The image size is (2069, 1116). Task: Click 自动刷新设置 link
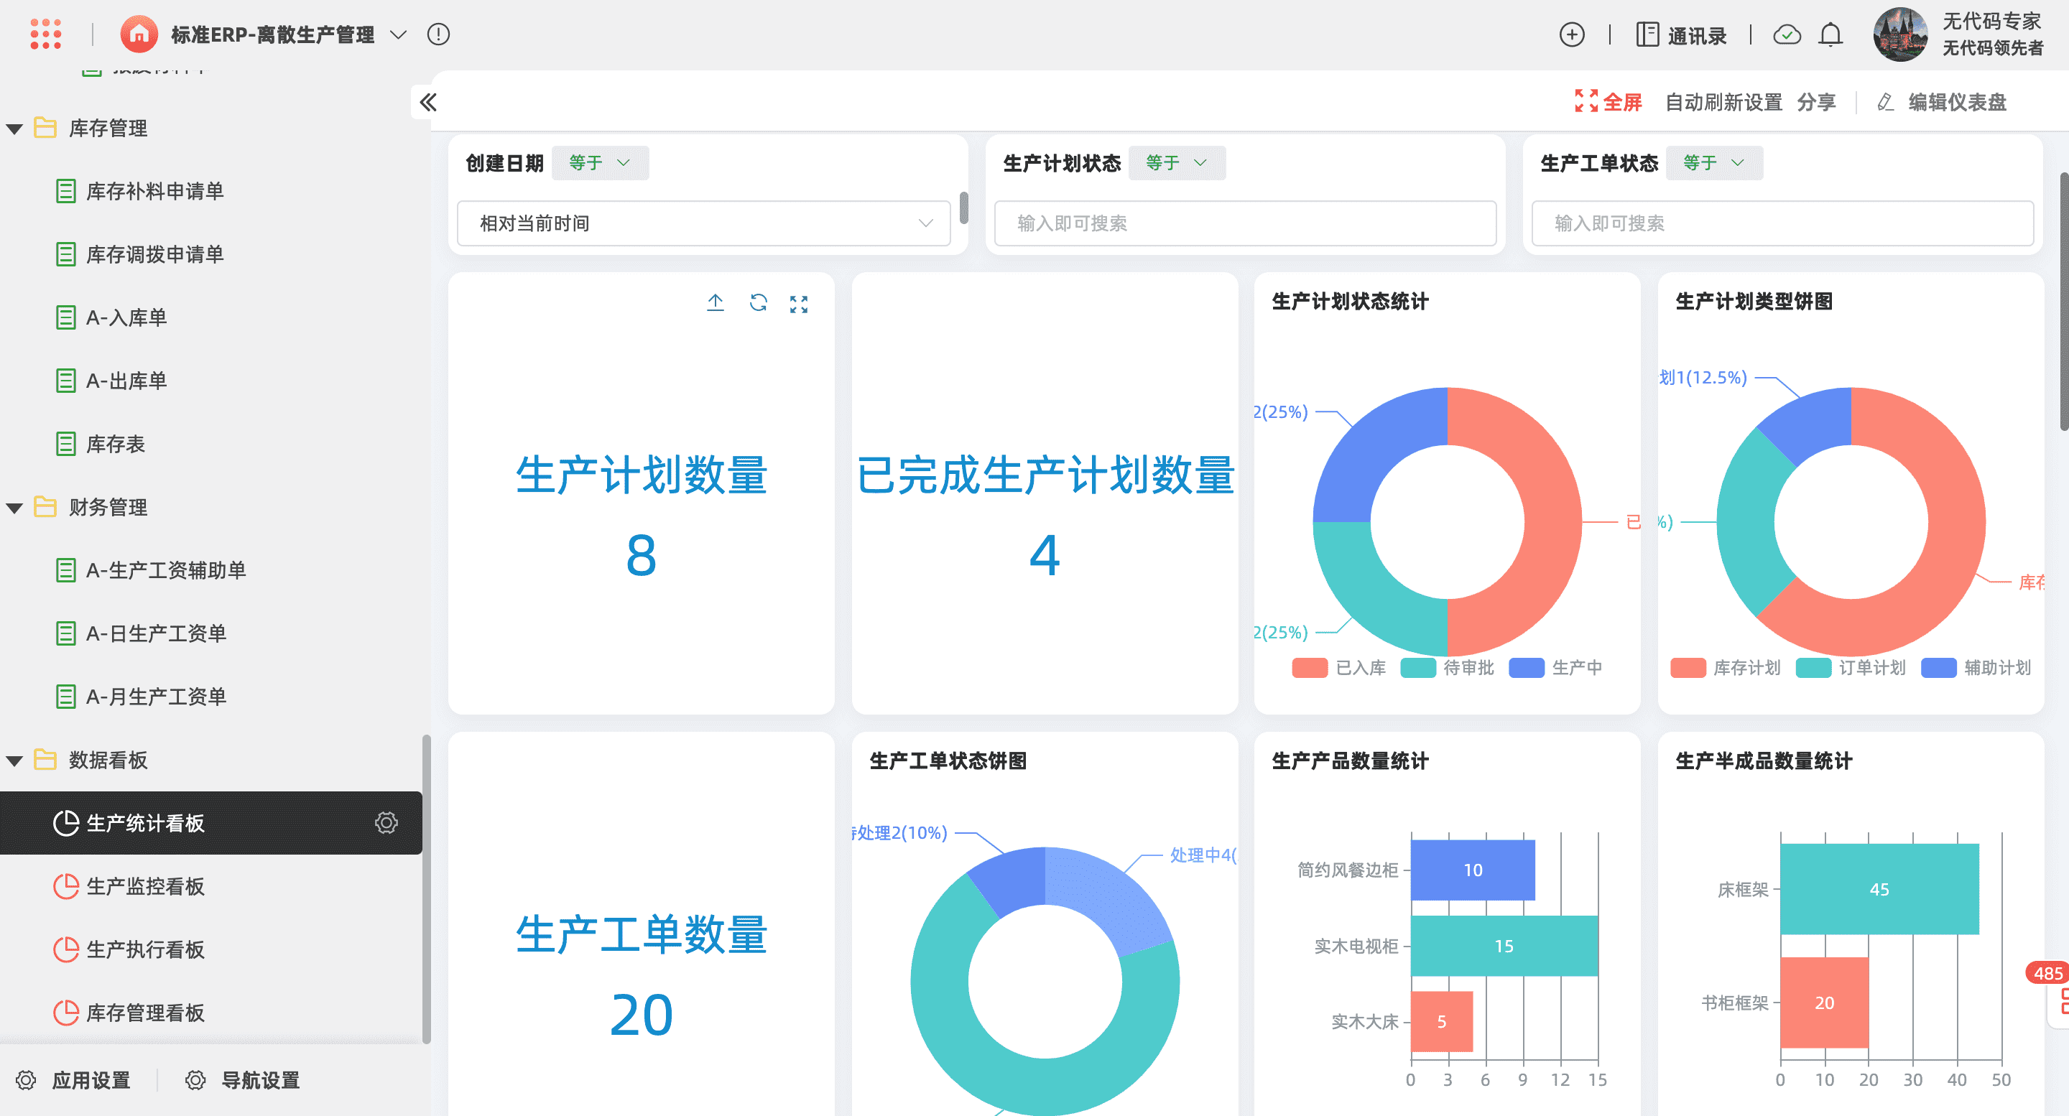click(x=1723, y=102)
